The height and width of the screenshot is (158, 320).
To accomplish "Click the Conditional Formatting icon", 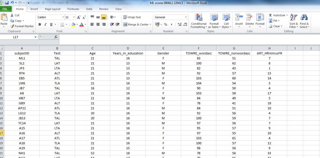I will (x=198, y=17).
